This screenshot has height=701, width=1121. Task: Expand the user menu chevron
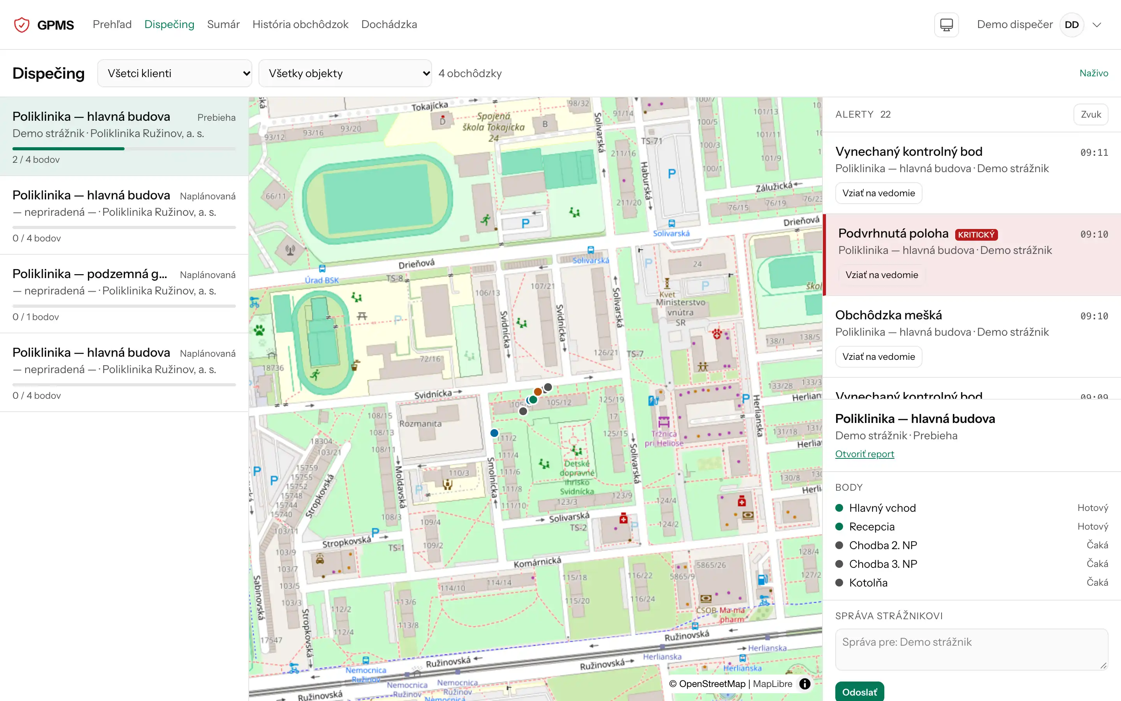pos(1096,25)
